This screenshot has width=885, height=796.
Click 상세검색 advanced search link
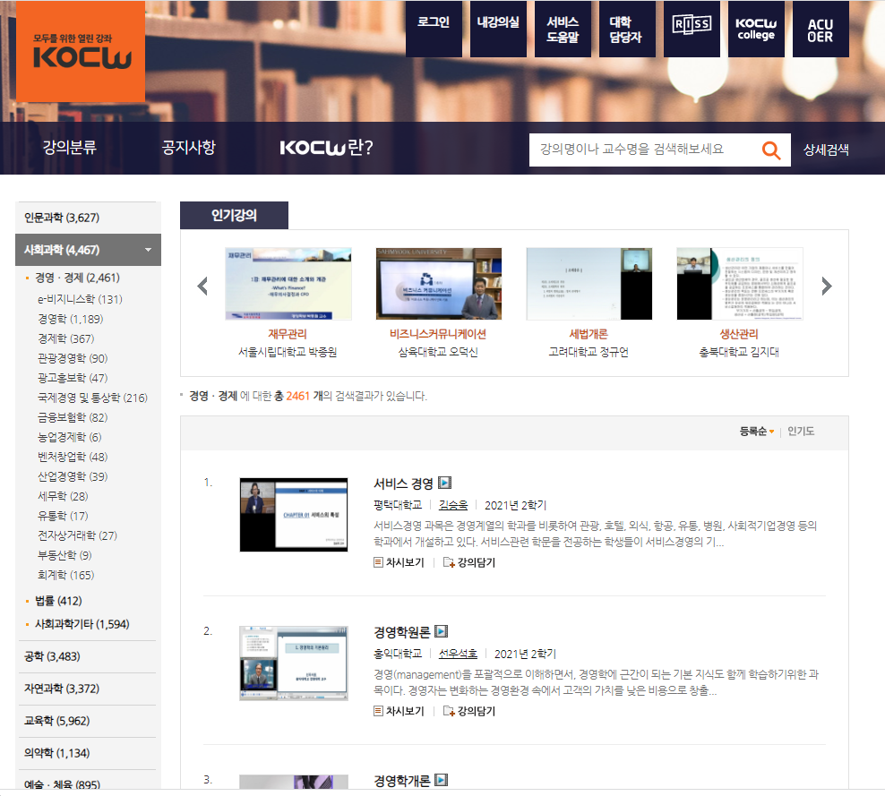(826, 150)
